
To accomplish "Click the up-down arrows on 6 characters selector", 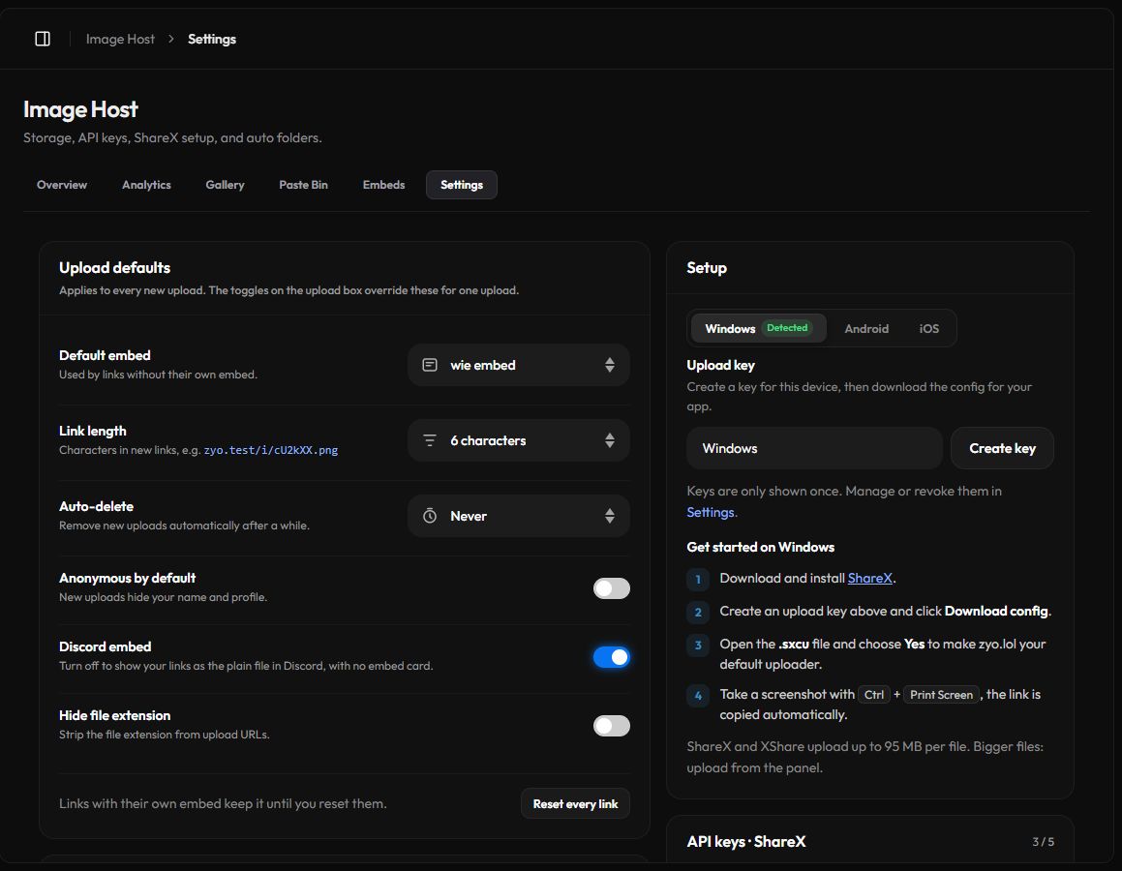I will pyautogui.click(x=610, y=440).
